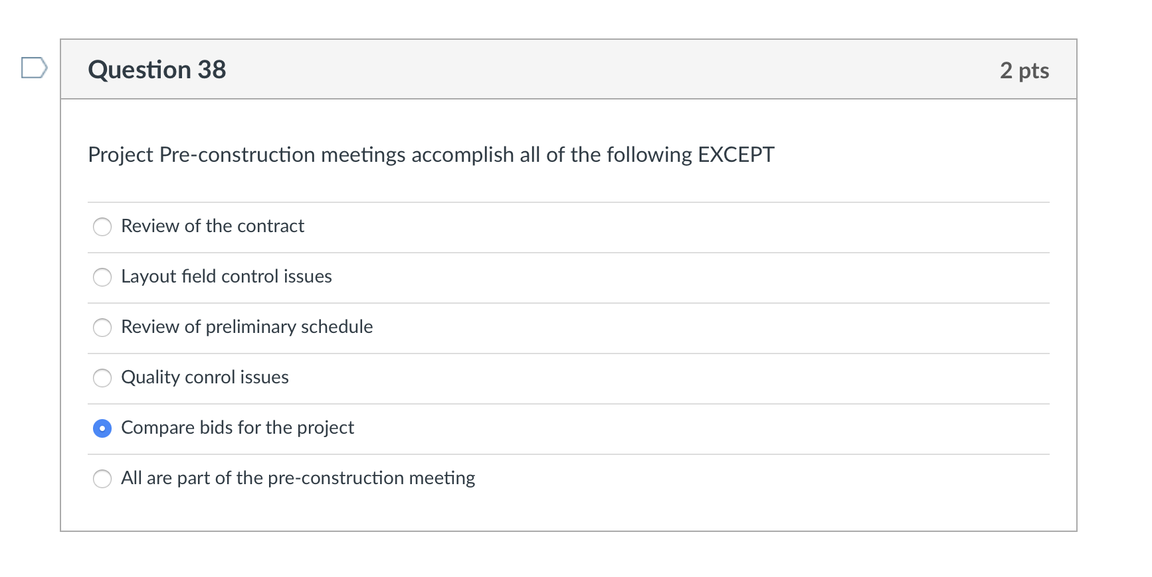
Task: Flag Question 38 with the bookmark icon
Action: coord(35,68)
